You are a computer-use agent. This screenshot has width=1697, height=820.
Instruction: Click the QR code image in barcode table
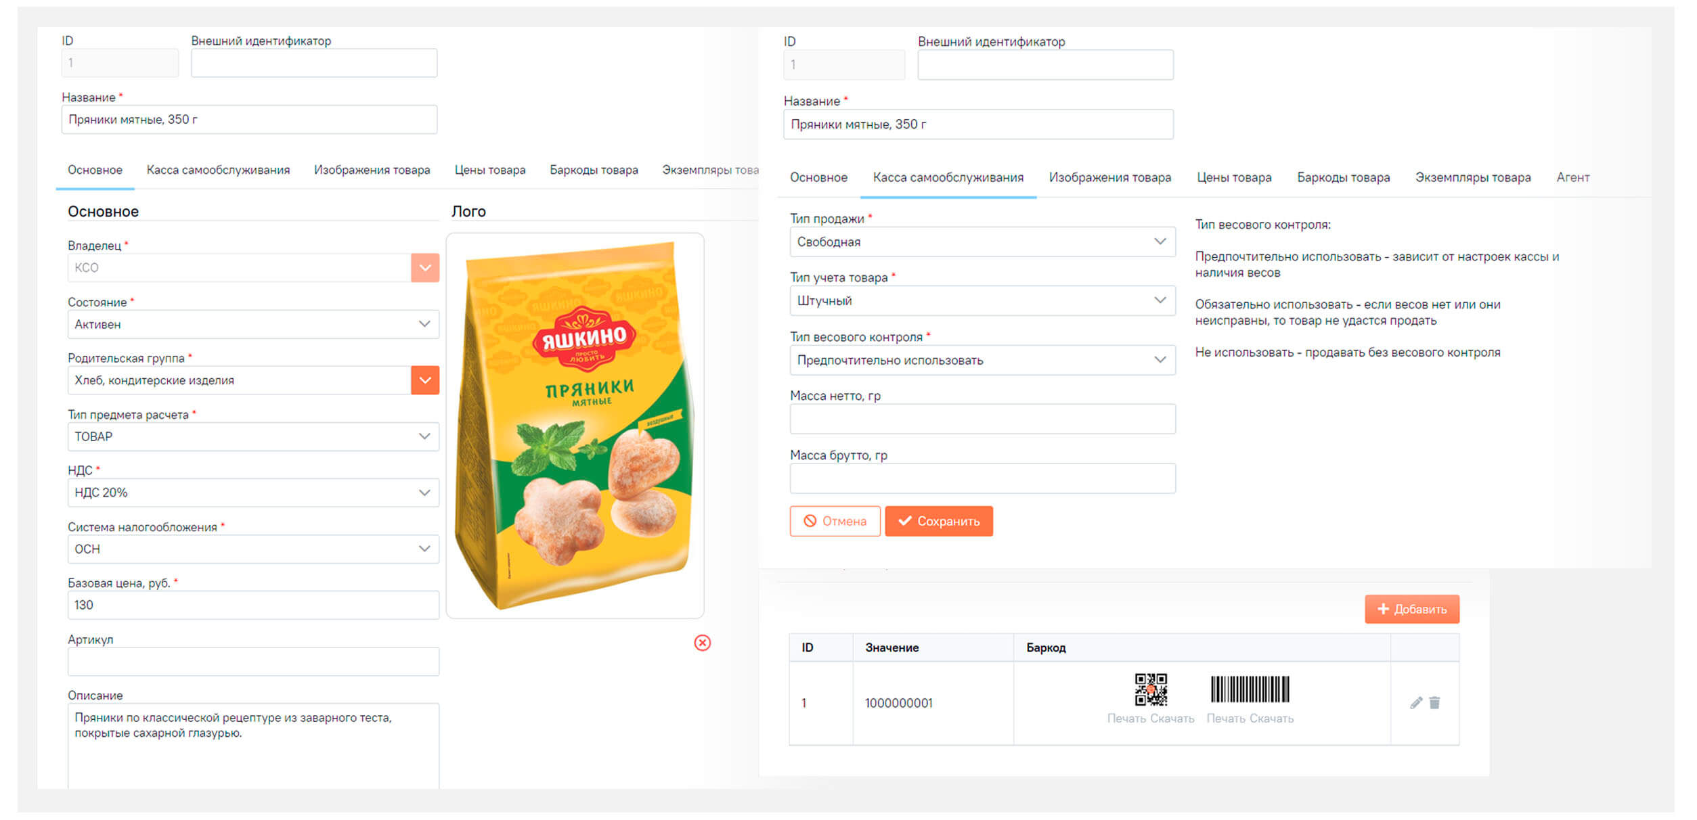point(1151,689)
